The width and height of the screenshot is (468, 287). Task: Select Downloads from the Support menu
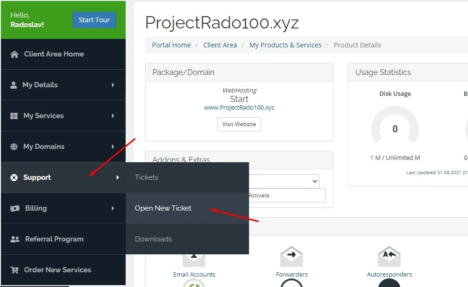point(153,239)
